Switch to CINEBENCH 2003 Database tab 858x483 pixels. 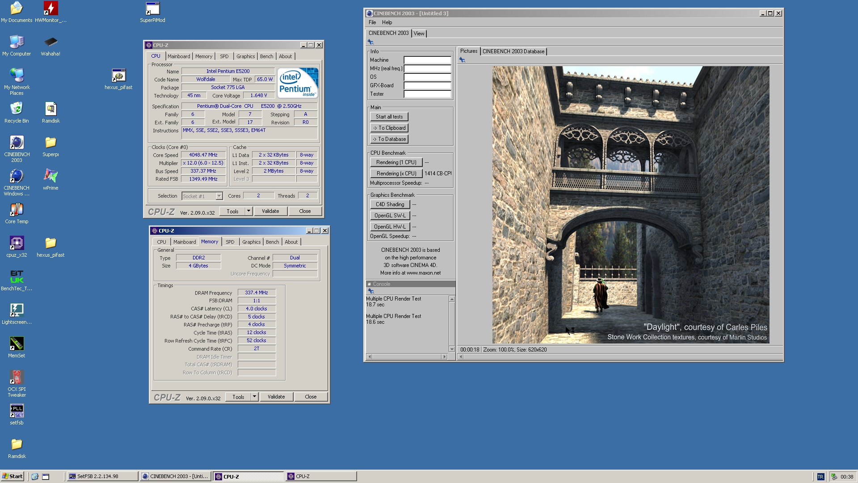(x=513, y=51)
